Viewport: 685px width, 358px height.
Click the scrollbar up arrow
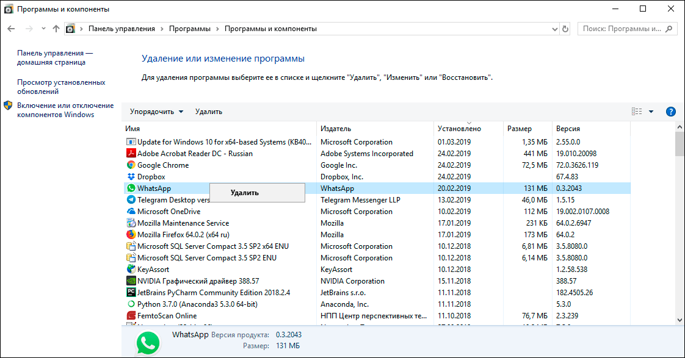(x=680, y=127)
